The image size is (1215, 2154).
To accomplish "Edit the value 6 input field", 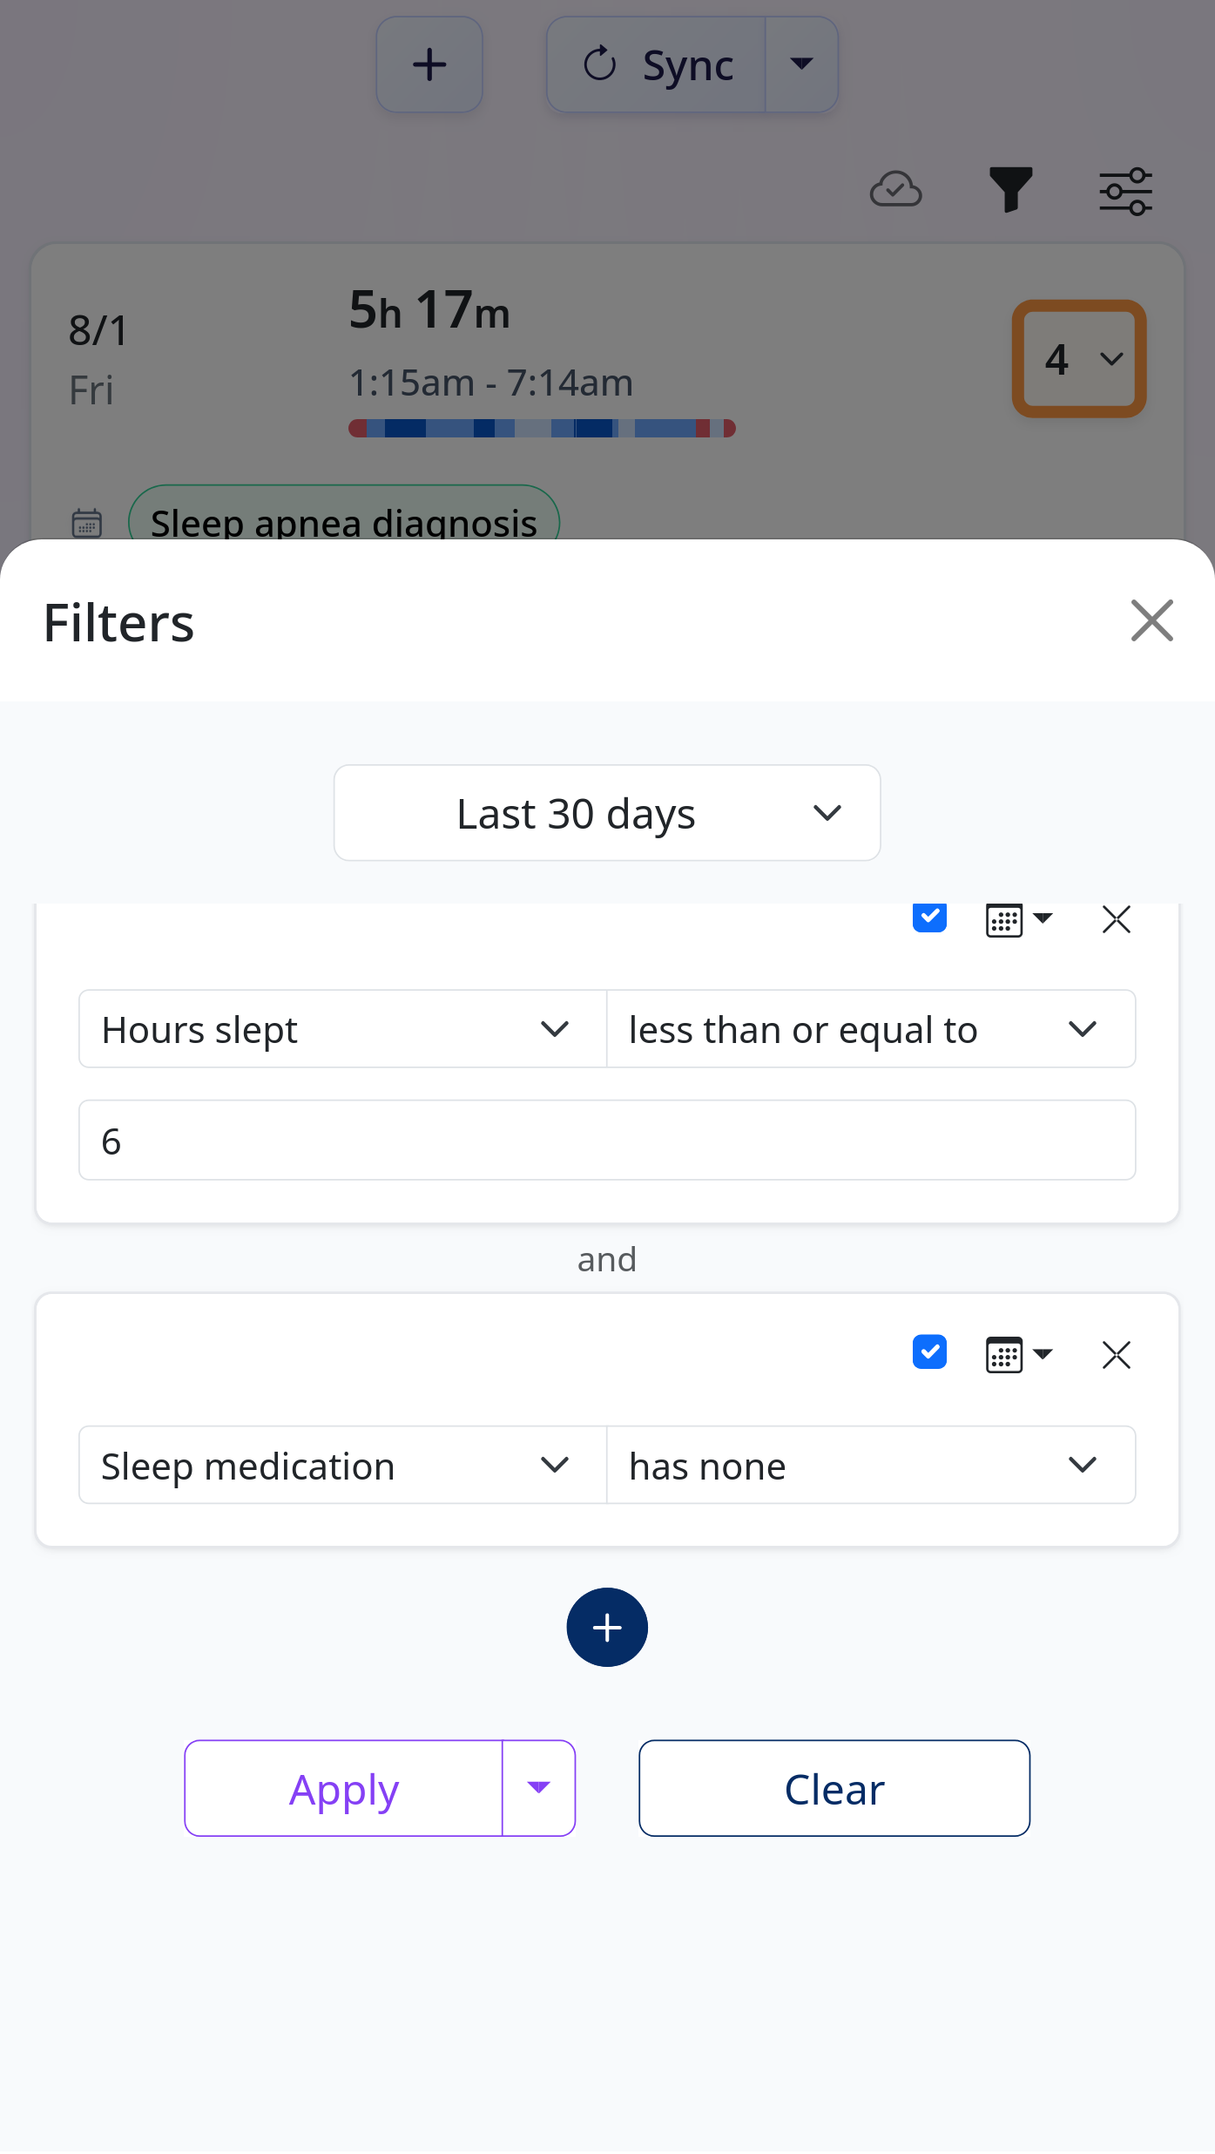I will tap(607, 1140).
